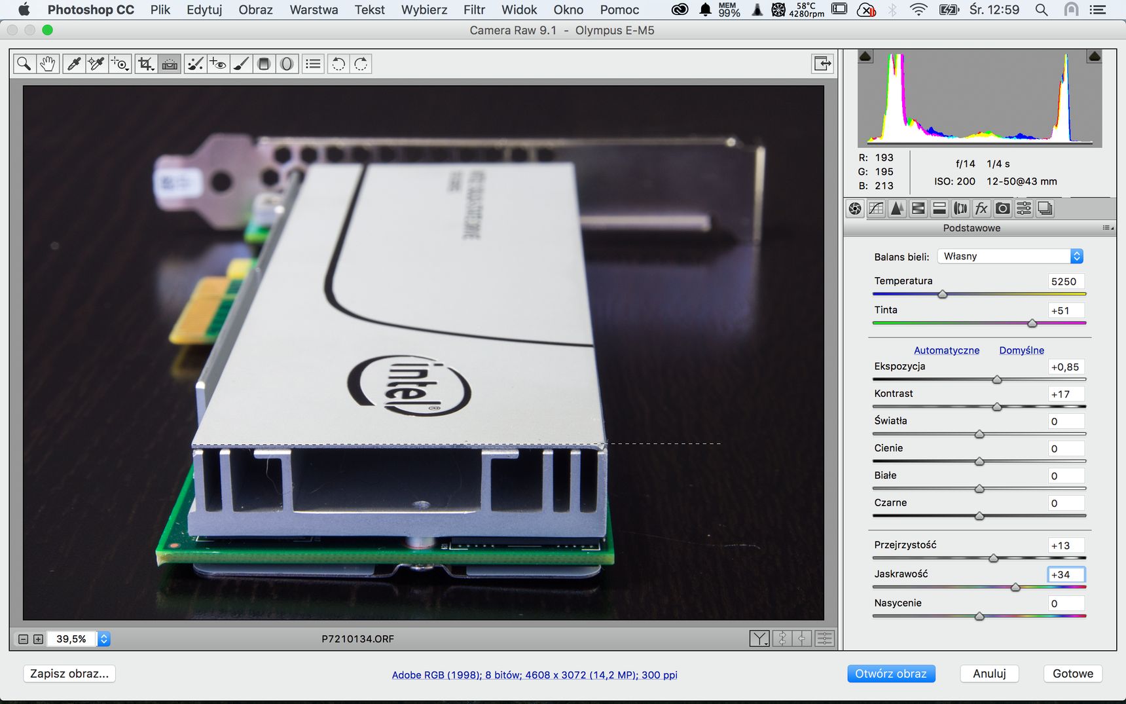The width and height of the screenshot is (1126, 704).
Task: Open macOS Spotlight search icon
Action: [x=1041, y=10]
